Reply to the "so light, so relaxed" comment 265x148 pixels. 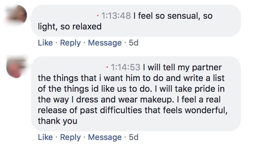click(x=70, y=43)
